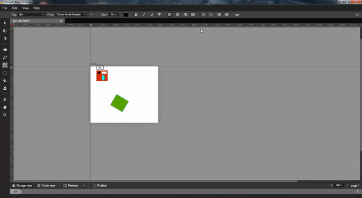This screenshot has width=362, height=198.
Task: Select the 3D stage rotate tool
Action: point(5,38)
